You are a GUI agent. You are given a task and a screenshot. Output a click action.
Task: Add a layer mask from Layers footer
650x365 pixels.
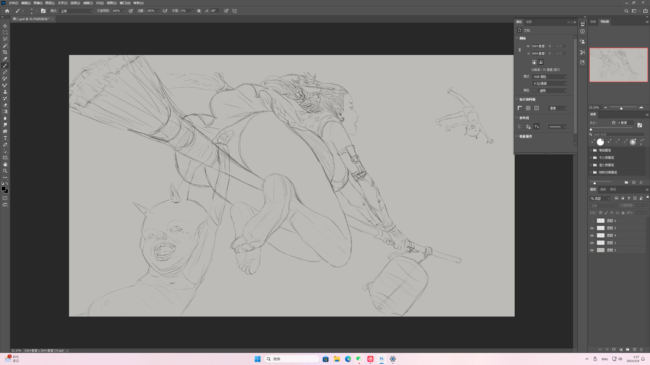[614, 349]
